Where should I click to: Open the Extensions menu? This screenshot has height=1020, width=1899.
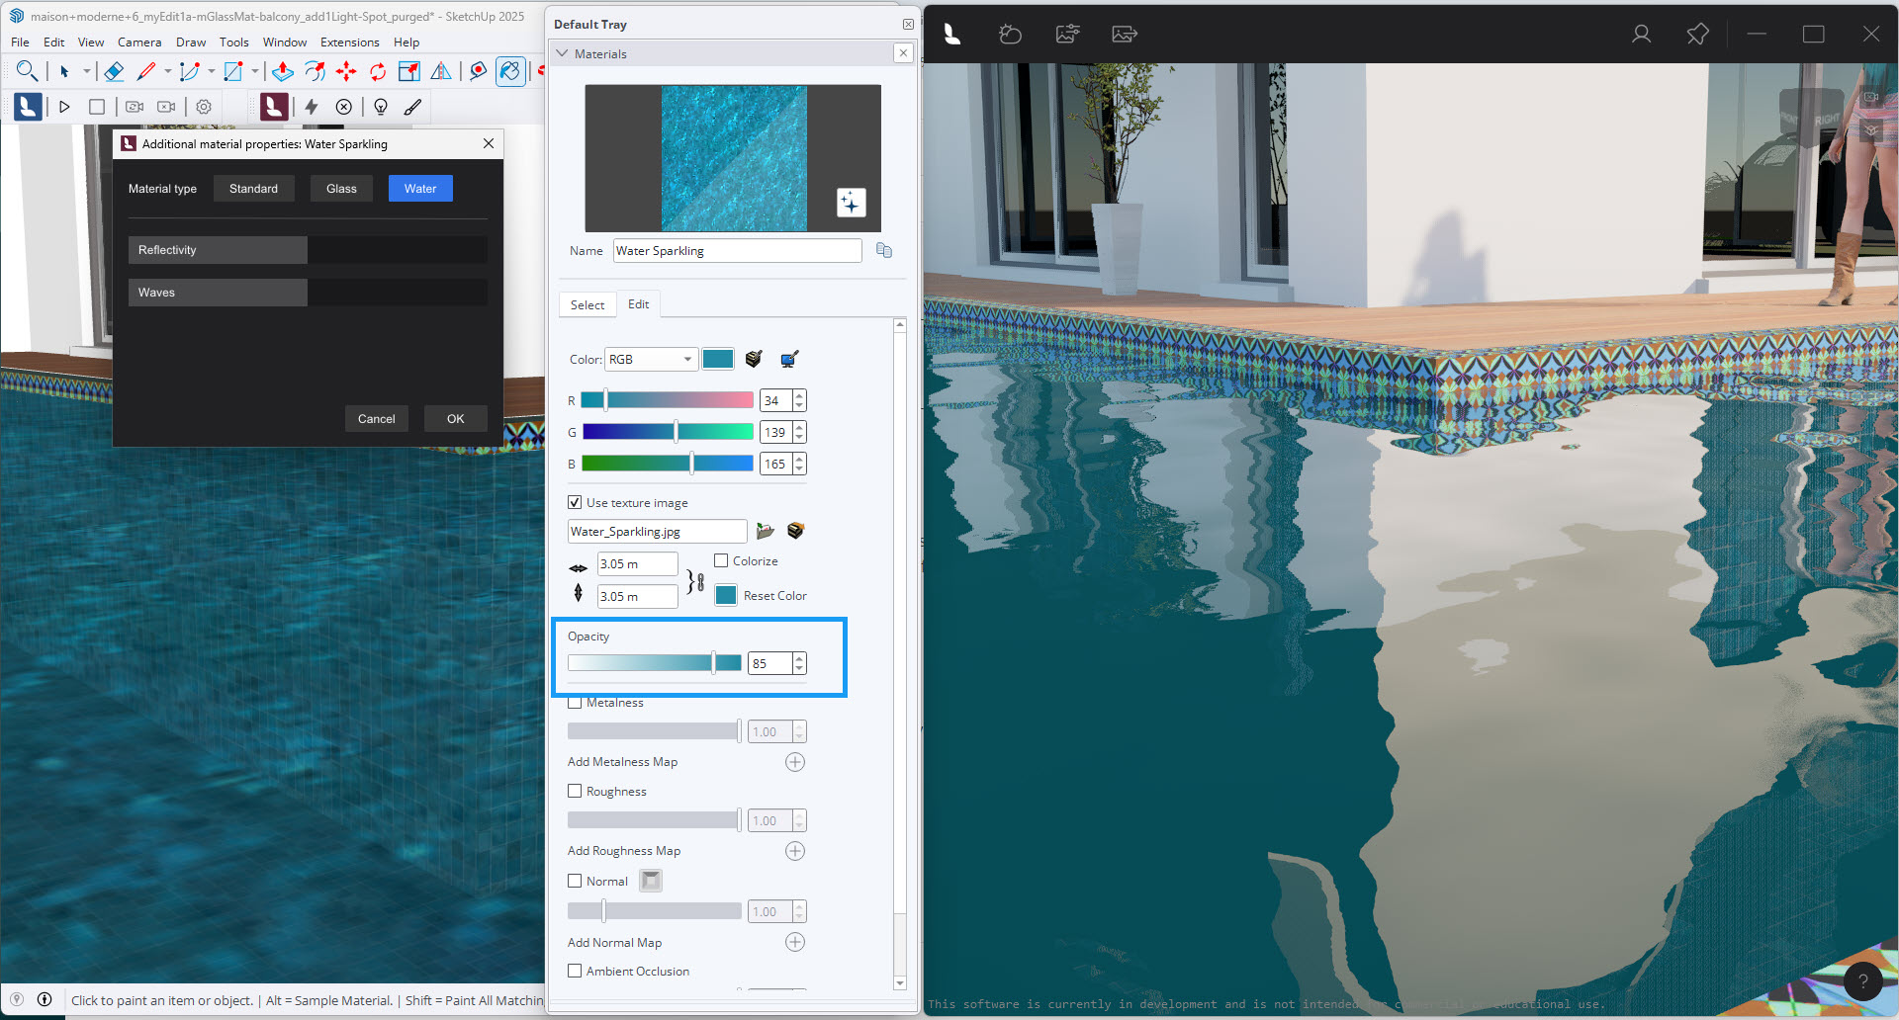pyautogui.click(x=349, y=42)
